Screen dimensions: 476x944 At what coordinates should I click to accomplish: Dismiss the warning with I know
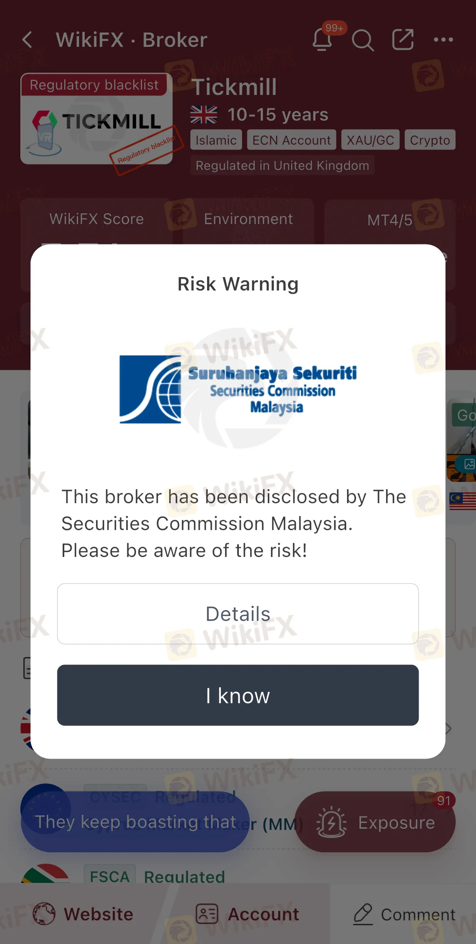(238, 695)
